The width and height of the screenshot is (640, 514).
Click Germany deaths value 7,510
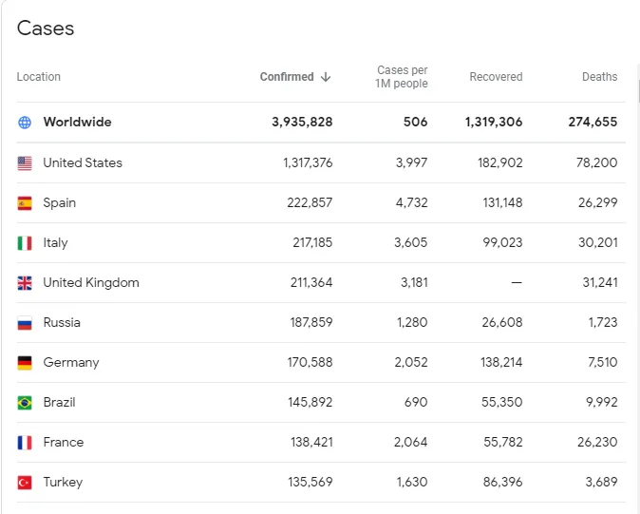pyautogui.click(x=602, y=362)
